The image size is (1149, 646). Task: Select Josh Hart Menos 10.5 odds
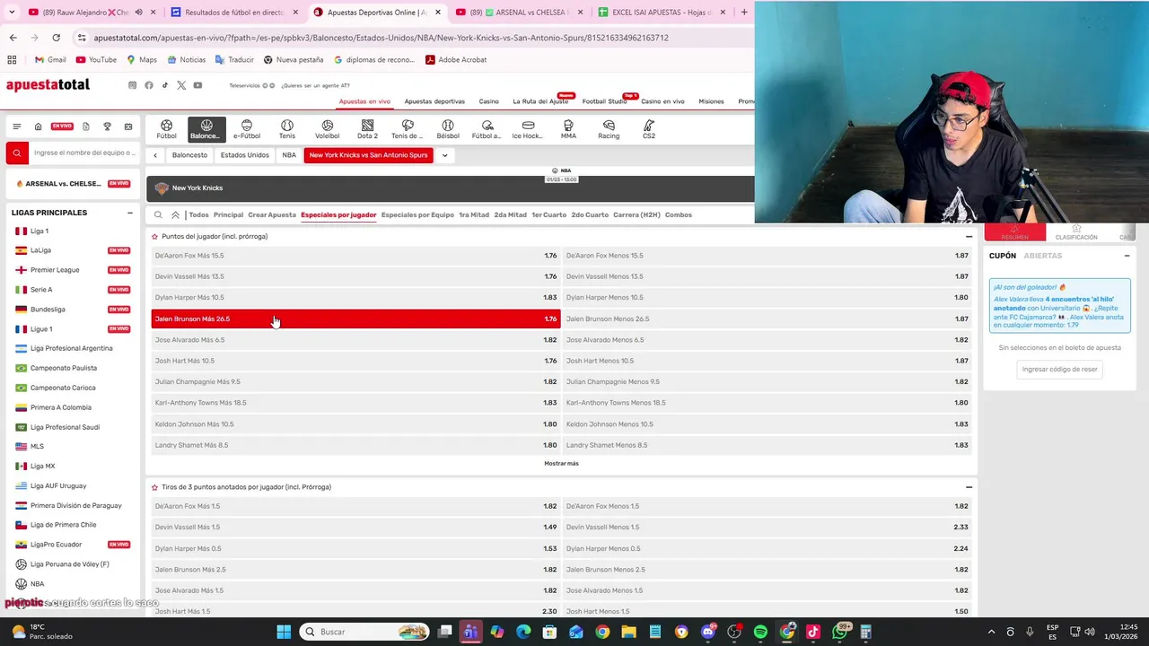767,361
